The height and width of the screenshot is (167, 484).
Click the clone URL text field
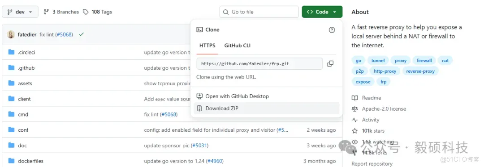[x=259, y=64]
